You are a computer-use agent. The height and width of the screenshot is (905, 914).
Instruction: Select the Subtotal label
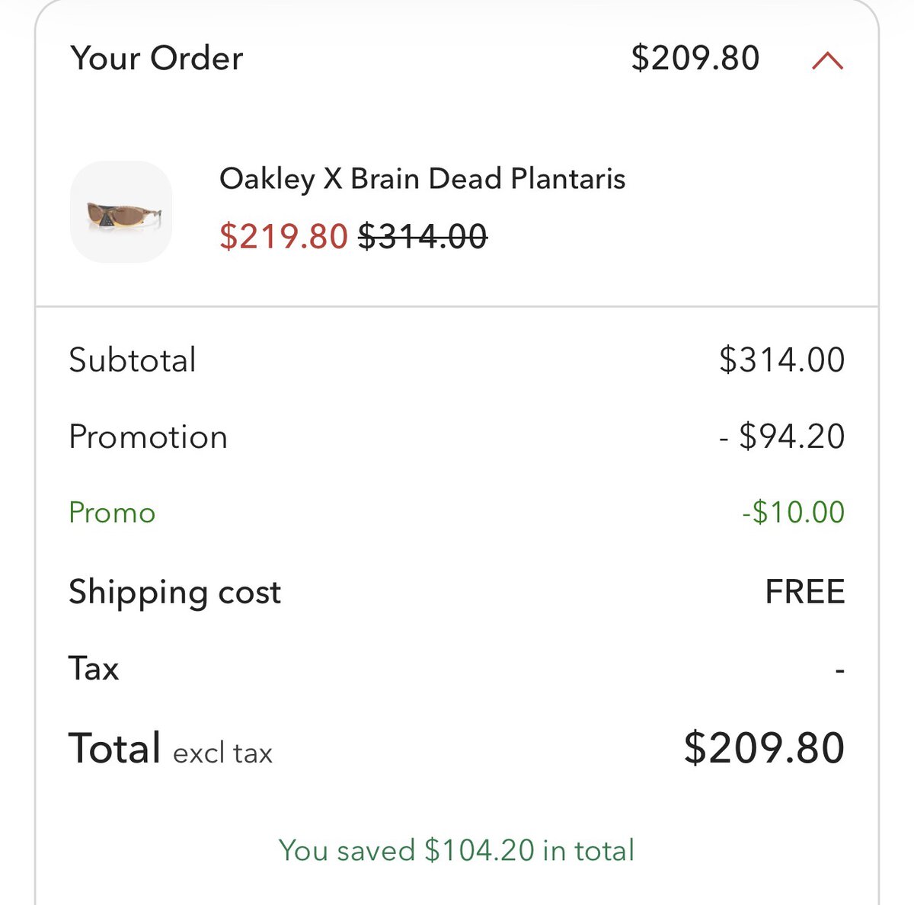tap(133, 360)
